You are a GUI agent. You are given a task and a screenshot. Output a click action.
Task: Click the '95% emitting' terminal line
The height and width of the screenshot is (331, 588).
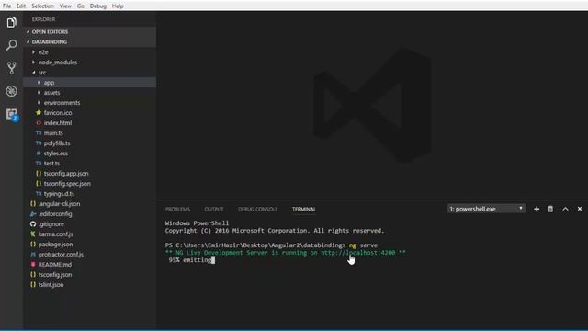tap(190, 260)
